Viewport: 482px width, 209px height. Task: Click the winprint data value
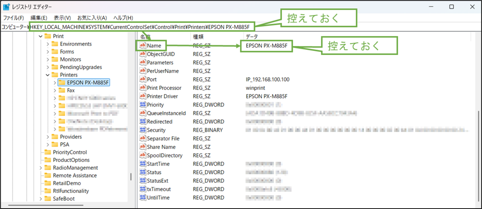point(255,88)
